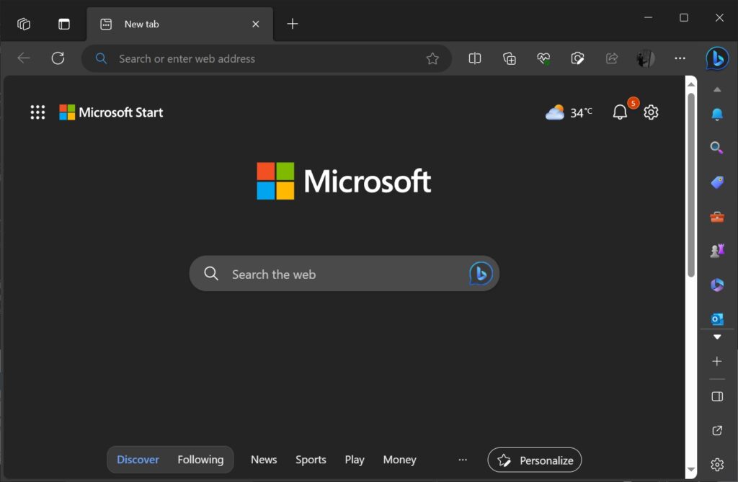Open Microsoft Start notifications bell
This screenshot has height=482, width=738.
[x=619, y=112]
